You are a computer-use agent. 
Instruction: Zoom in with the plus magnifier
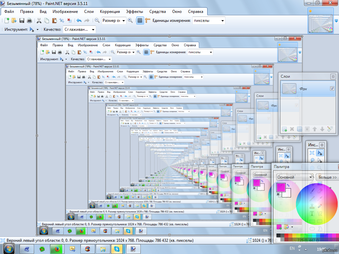point(130,21)
